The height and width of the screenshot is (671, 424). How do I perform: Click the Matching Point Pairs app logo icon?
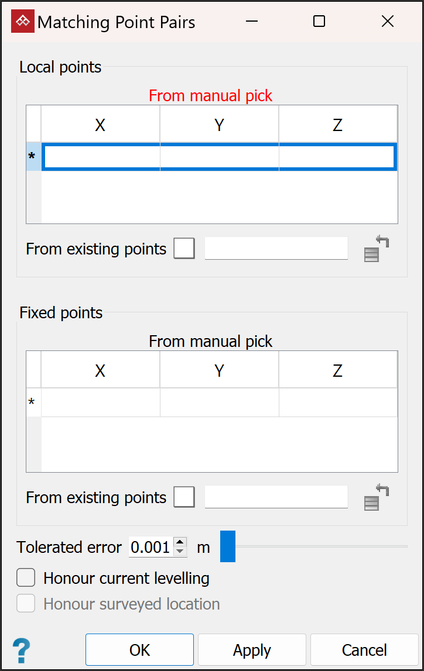tap(23, 22)
